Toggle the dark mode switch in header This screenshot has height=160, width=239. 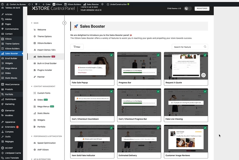point(188,9)
